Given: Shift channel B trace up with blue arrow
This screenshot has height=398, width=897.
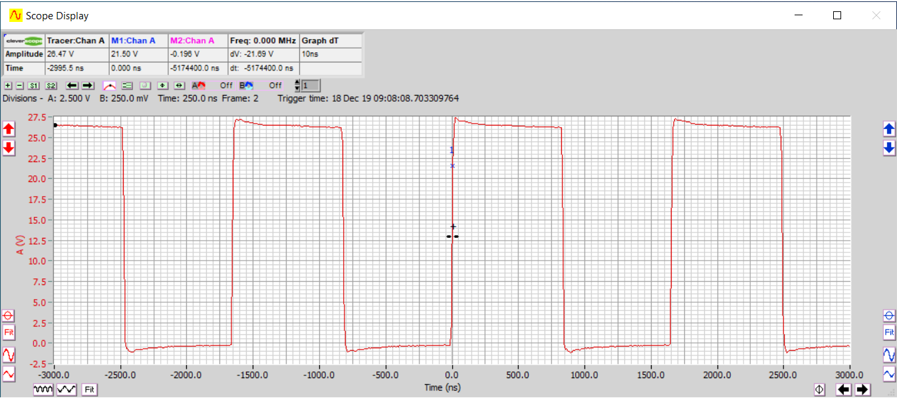Looking at the screenshot, I should click(x=889, y=129).
